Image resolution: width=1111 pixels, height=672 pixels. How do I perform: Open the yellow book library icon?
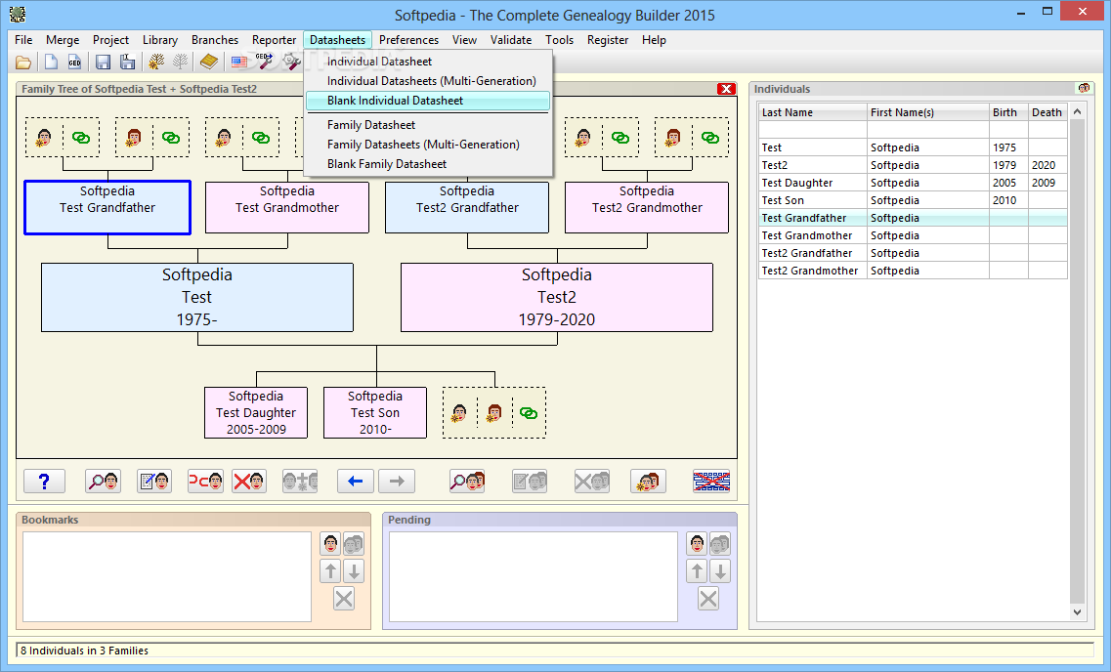(208, 63)
